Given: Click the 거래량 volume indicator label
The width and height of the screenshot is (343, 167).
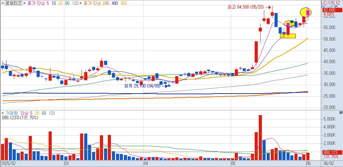Looking at the screenshot, I should coord(11,113).
